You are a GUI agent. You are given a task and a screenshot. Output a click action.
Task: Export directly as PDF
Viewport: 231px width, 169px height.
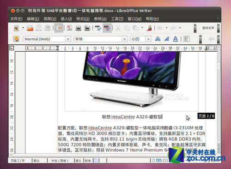click(70, 28)
